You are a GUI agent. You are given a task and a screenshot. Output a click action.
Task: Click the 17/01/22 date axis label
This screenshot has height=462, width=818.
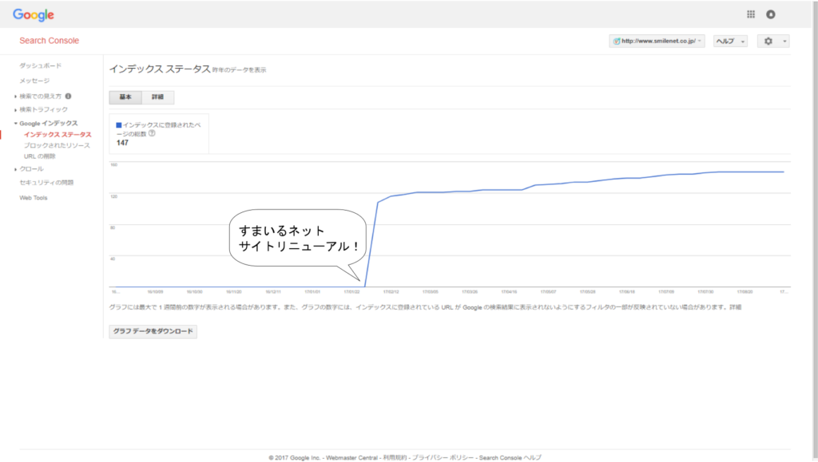point(351,292)
